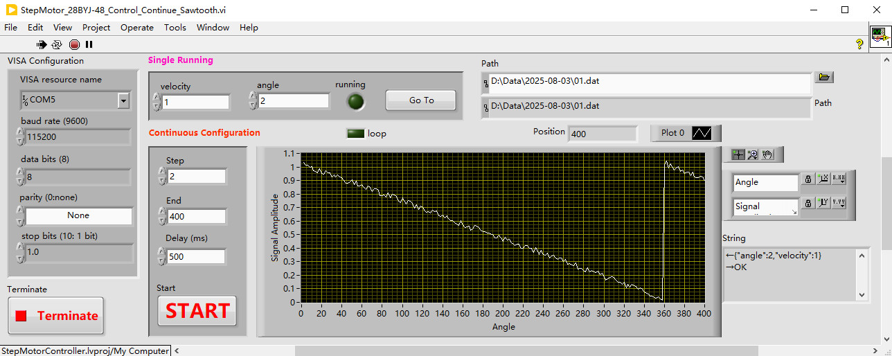Decrement the angle value
Screen dimensions: 892x356
click(x=253, y=105)
